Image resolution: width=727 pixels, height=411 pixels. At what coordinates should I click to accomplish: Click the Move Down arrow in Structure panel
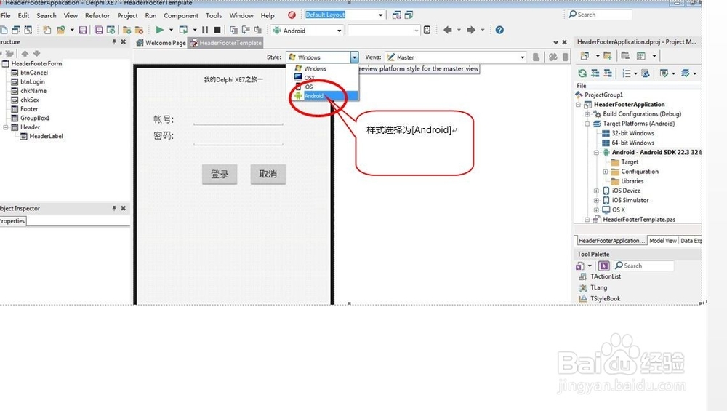pyautogui.click(x=36, y=53)
